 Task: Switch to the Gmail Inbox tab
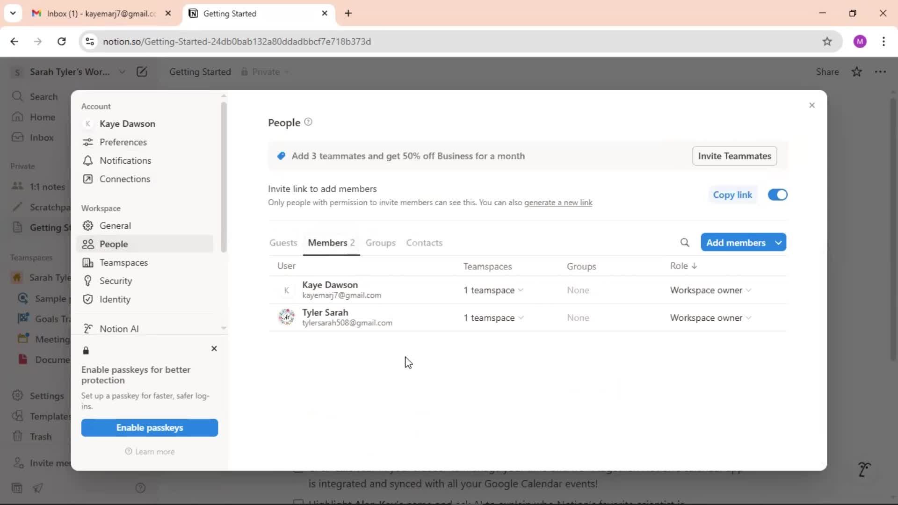[x=101, y=13]
